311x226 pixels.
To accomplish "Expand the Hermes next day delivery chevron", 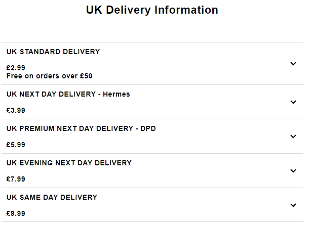I will click(293, 102).
